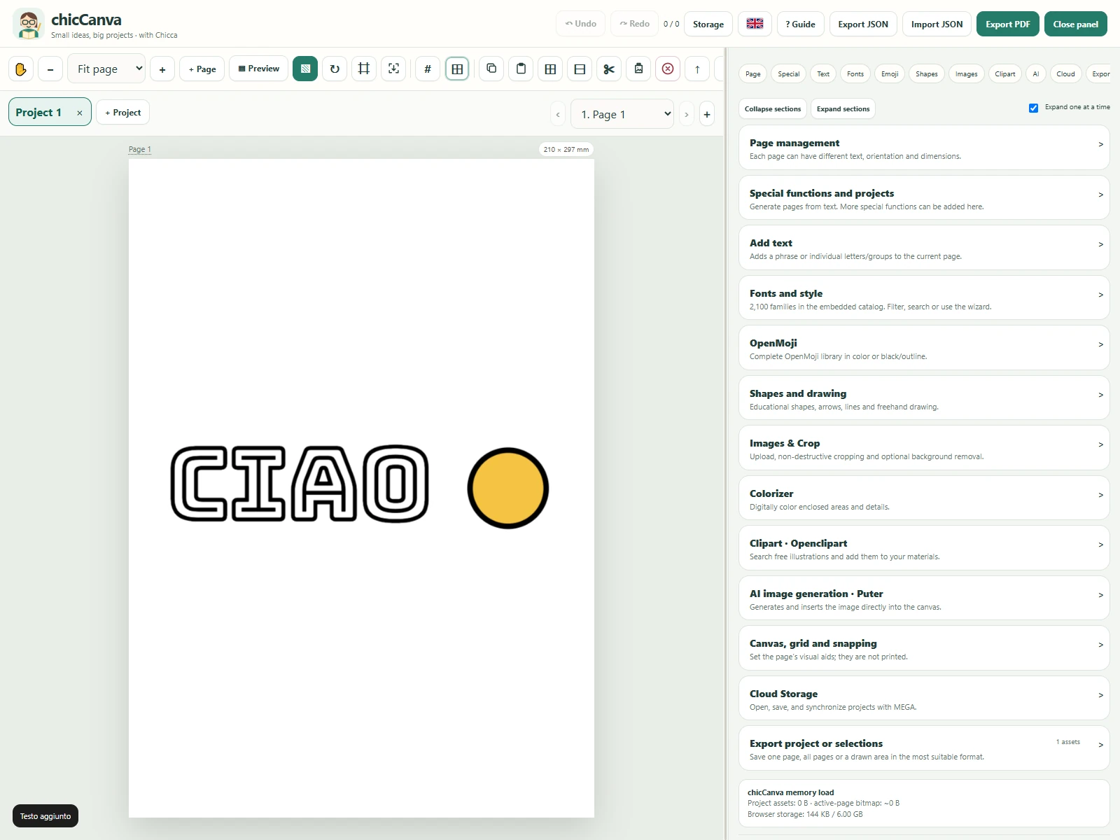
Task: Add a page with plus beside page selector
Action: pos(707,114)
